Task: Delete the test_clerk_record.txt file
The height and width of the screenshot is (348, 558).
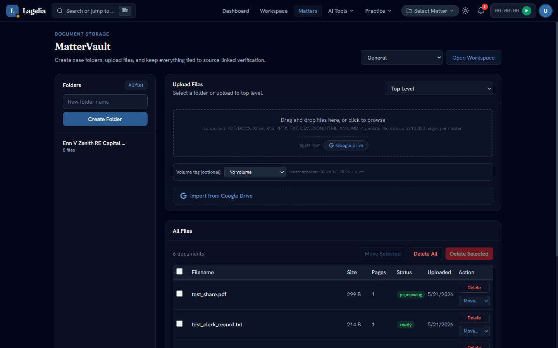Action: coord(474,318)
